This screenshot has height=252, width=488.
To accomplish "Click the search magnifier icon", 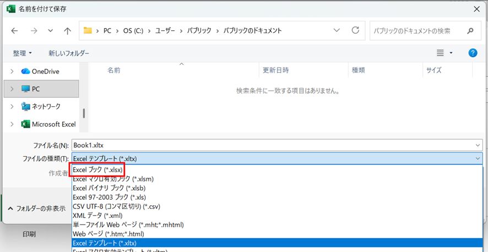I will (x=470, y=31).
